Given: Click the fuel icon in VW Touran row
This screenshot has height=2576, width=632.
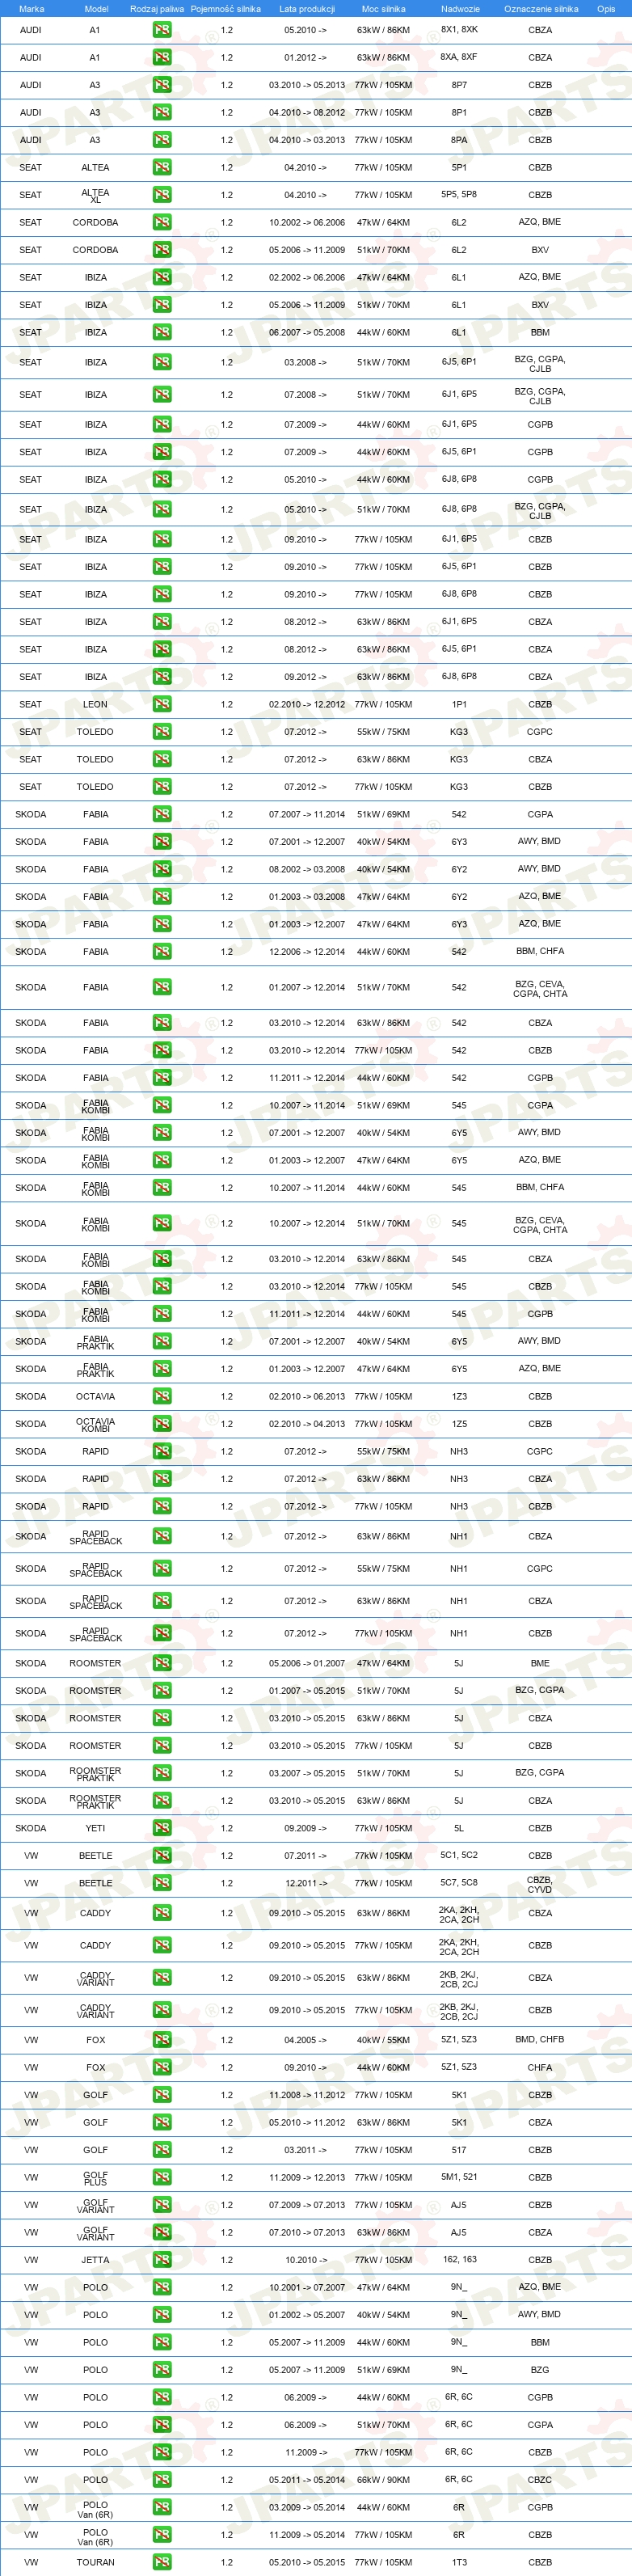Looking at the screenshot, I should 162,2562.
